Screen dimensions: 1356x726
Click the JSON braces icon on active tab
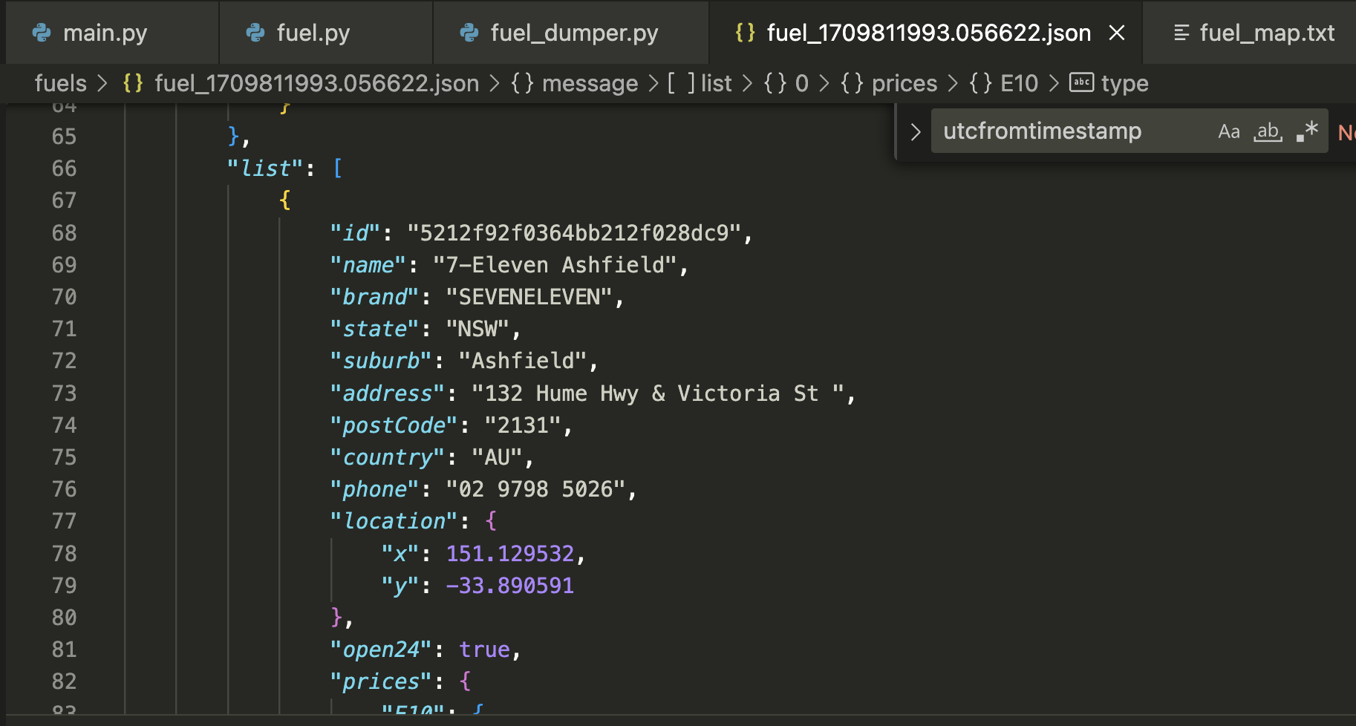[745, 33]
